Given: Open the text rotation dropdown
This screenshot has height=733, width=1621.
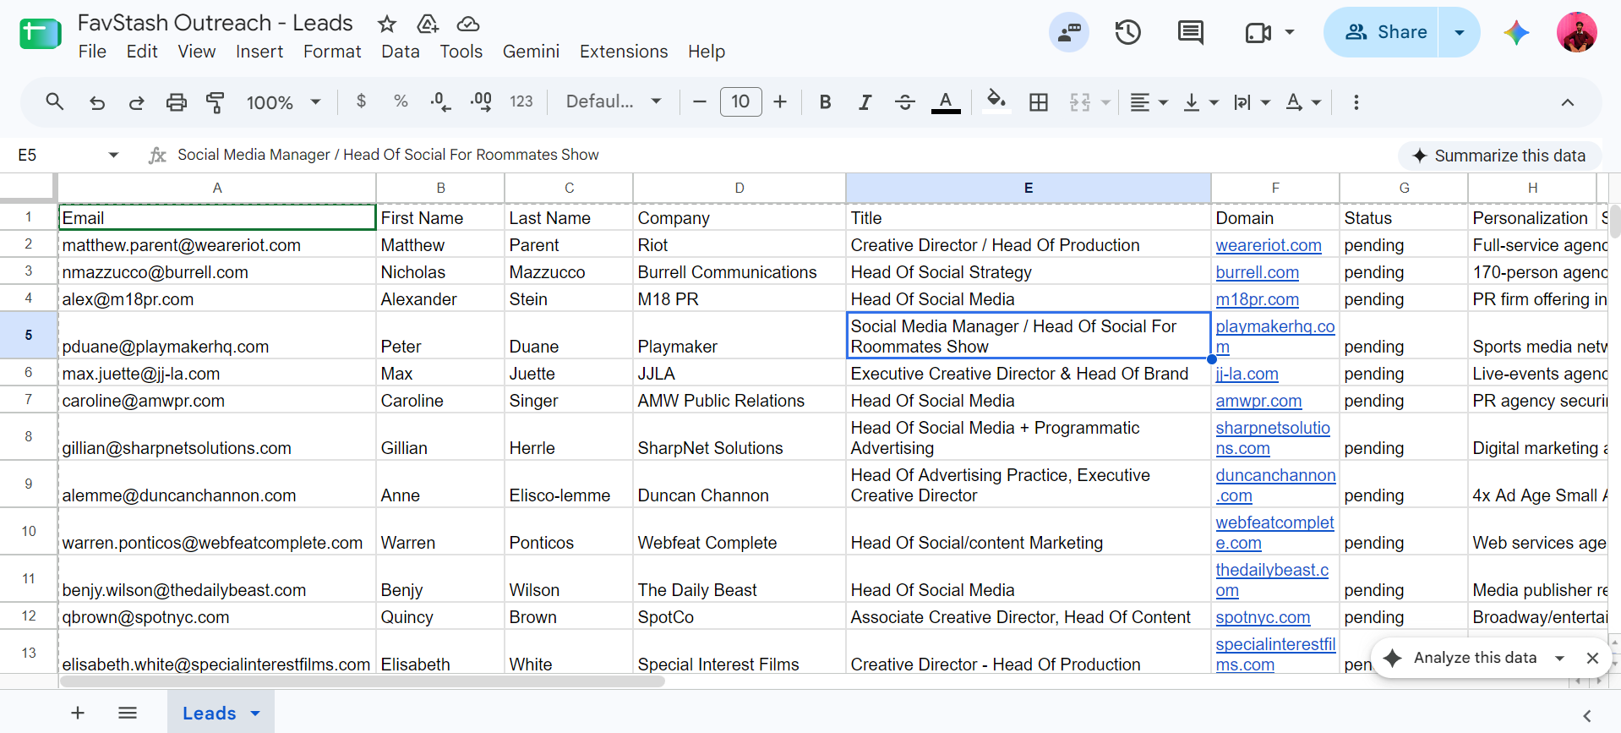Looking at the screenshot, I should pos(1303,102).
